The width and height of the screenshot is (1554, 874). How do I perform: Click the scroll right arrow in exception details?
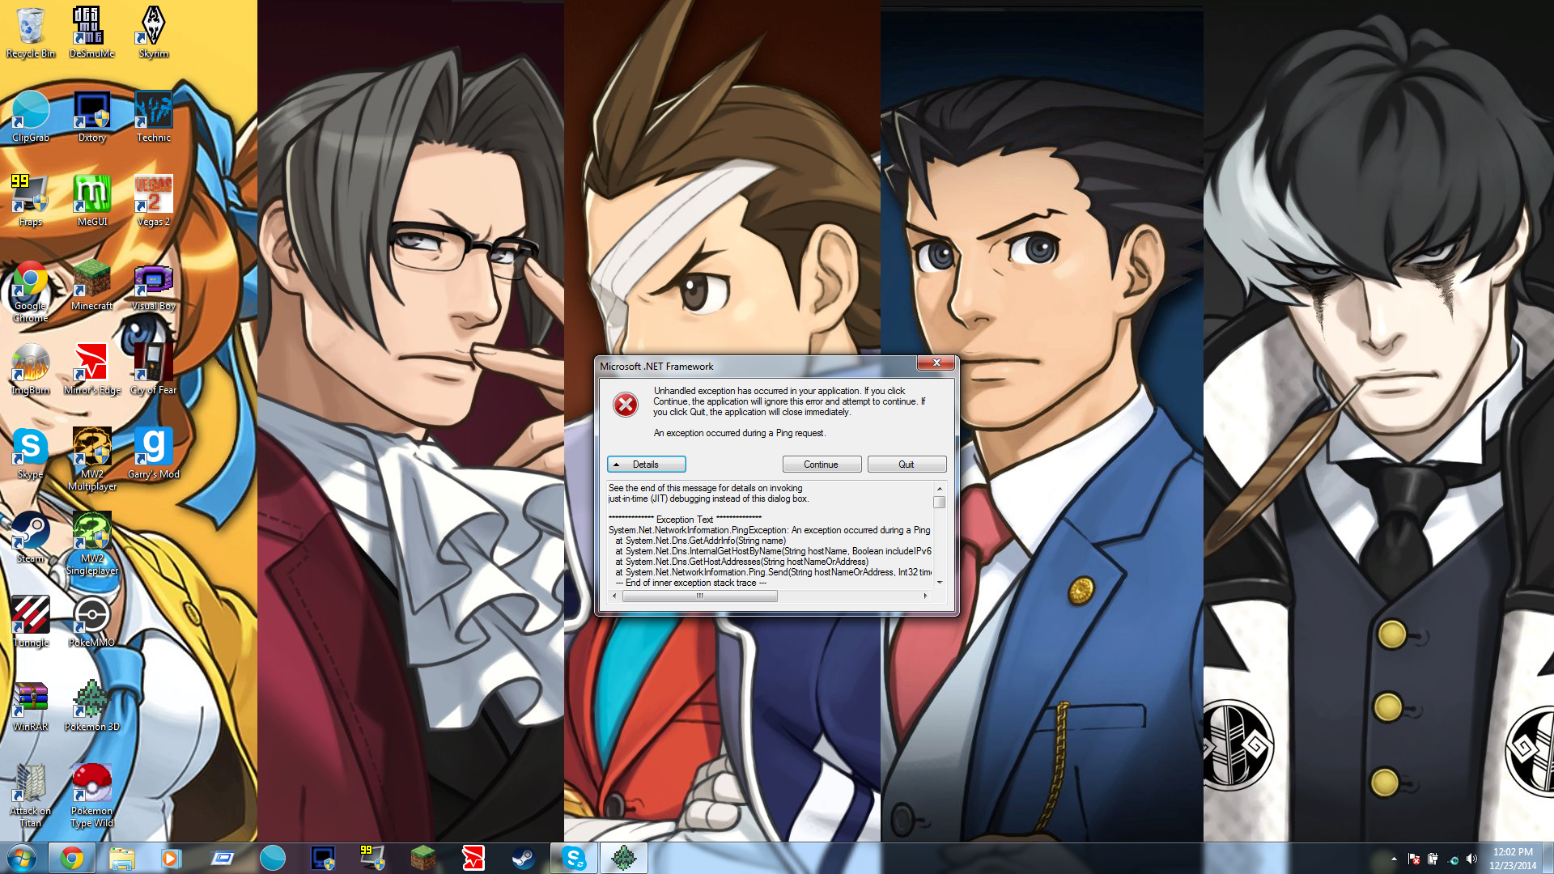[x=926, y=596]
